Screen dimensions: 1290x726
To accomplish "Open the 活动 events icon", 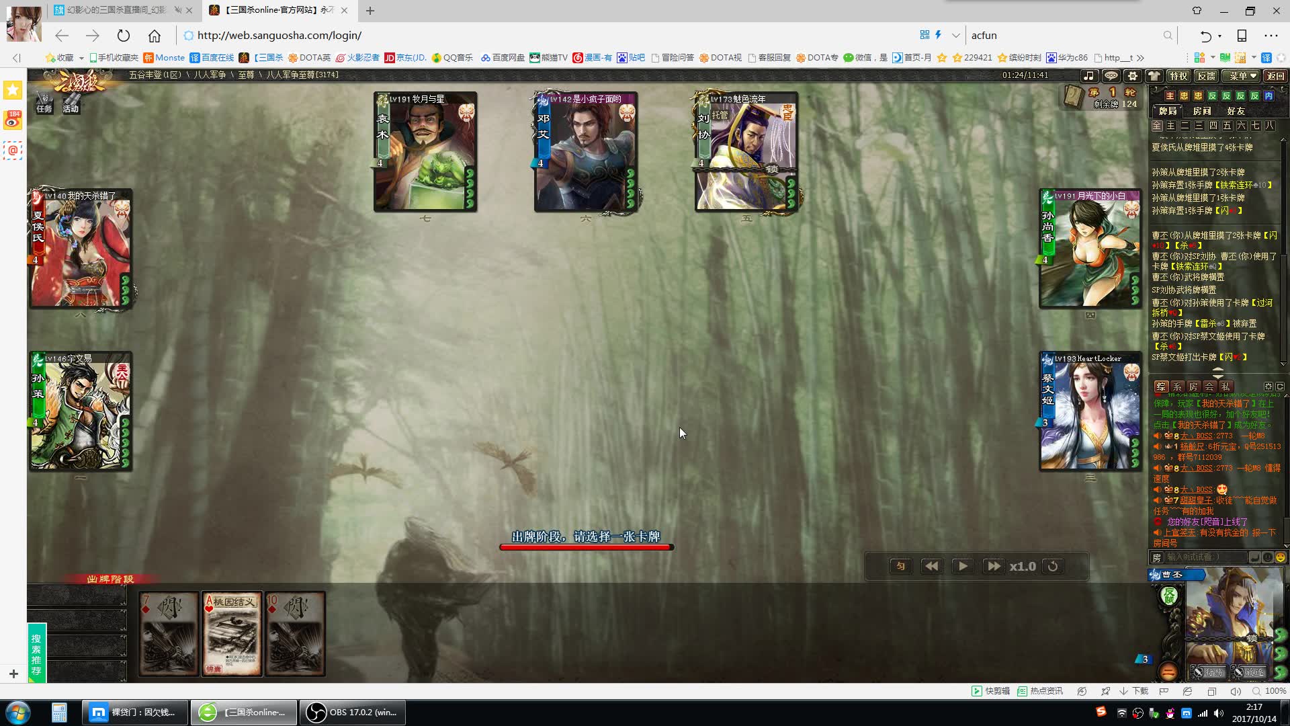I will pos(71,103).
